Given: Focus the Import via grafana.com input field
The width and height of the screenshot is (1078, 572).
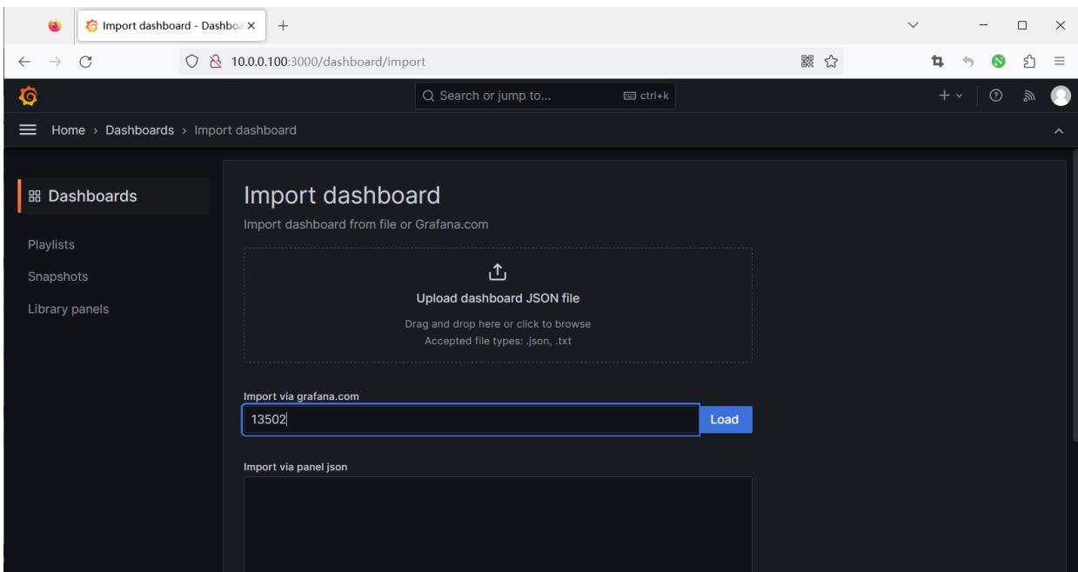Looking at the screenshot, I should pos(471,420).
